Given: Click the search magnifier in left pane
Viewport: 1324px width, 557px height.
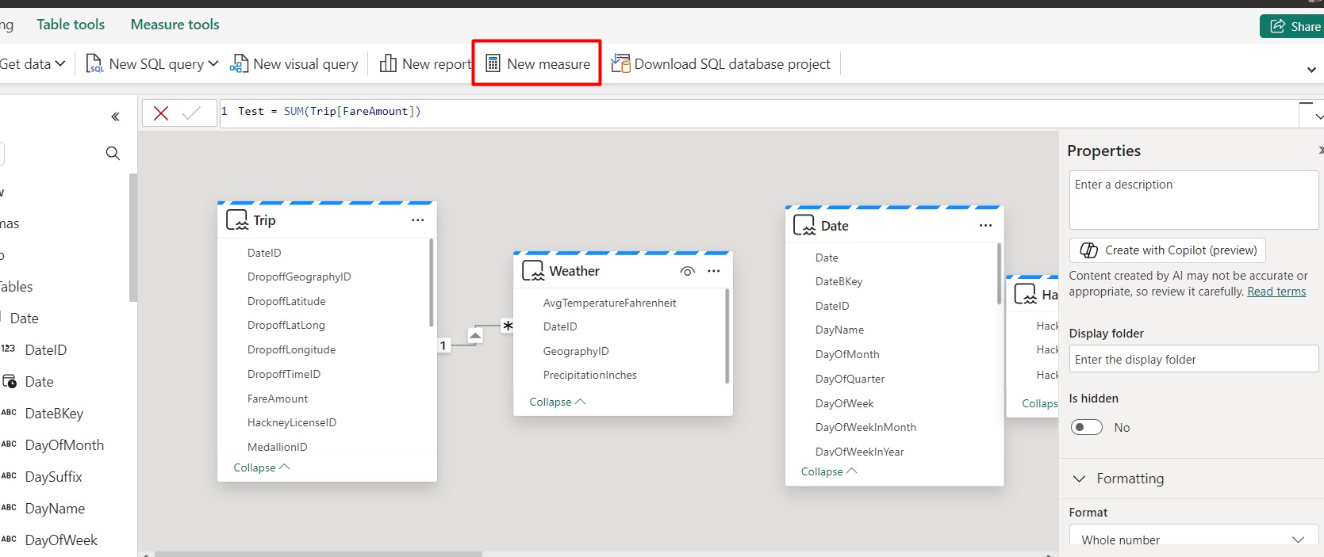Looking at the screenshot, I should point(113,153).
